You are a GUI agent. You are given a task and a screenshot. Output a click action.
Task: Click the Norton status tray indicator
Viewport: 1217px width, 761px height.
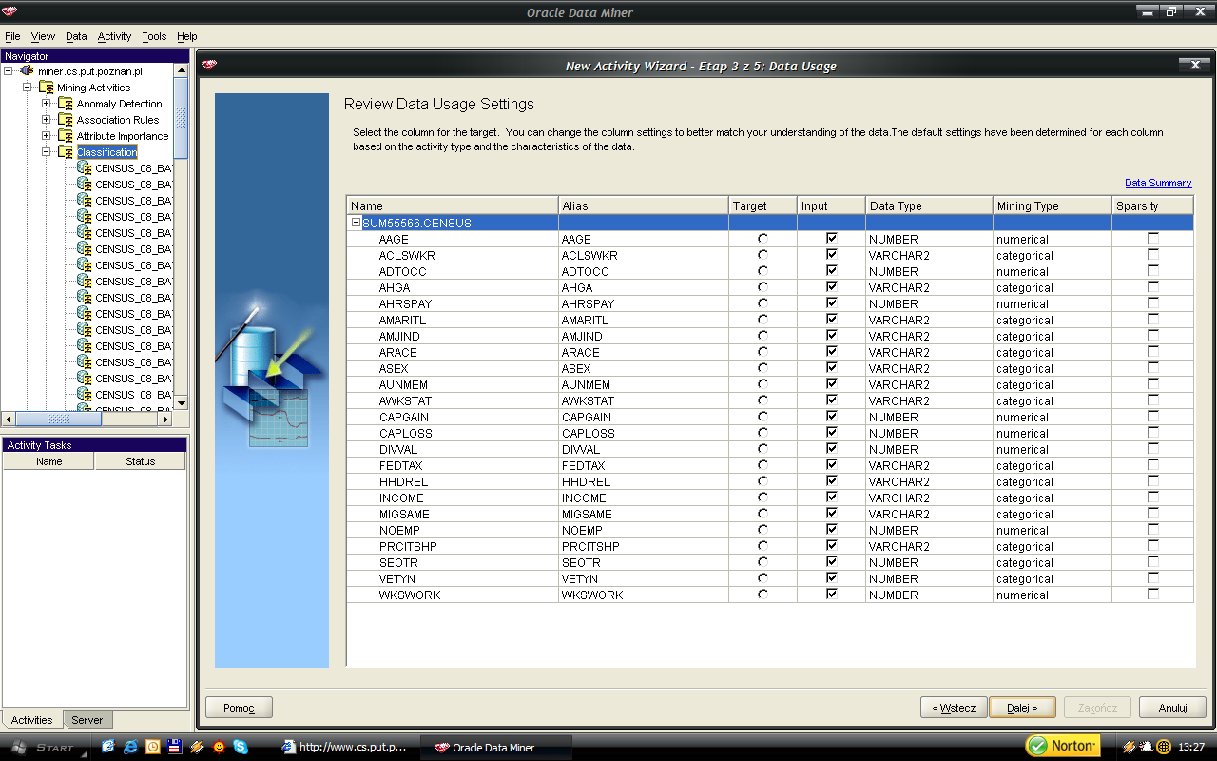1062,746
